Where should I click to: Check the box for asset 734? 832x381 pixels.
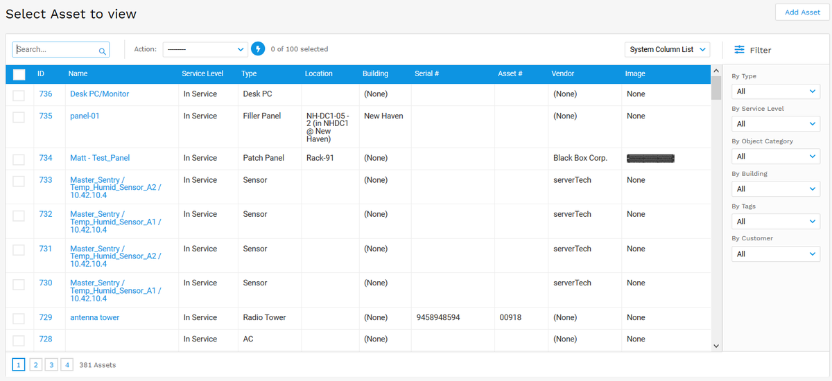pos(19,159)
